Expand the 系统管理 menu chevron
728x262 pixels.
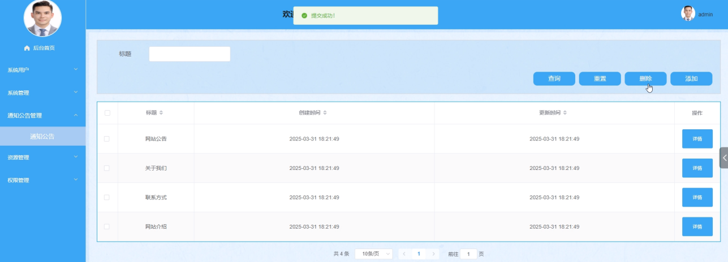click(76, 93)
